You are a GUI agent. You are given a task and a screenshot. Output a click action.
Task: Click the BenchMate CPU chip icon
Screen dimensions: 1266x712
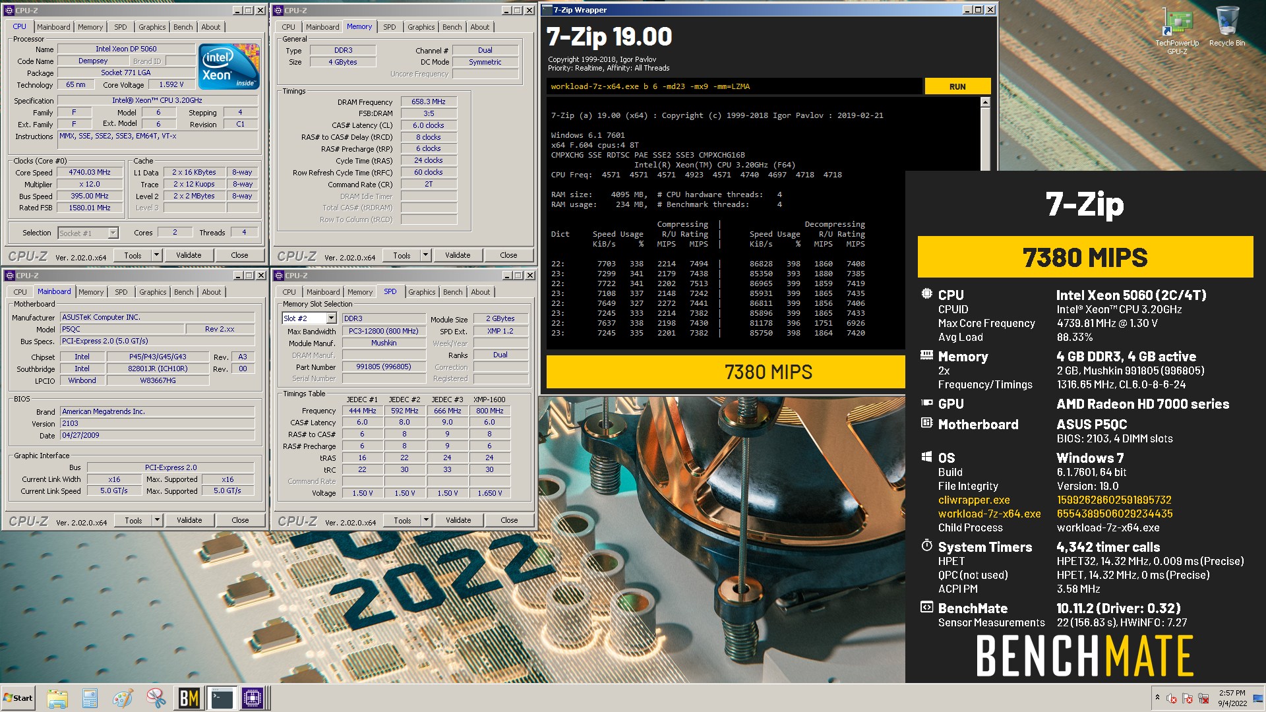926,294
